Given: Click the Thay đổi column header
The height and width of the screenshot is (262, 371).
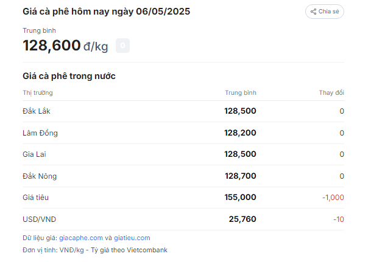Looking at the screenshot, I should click(x=331, y=92).
